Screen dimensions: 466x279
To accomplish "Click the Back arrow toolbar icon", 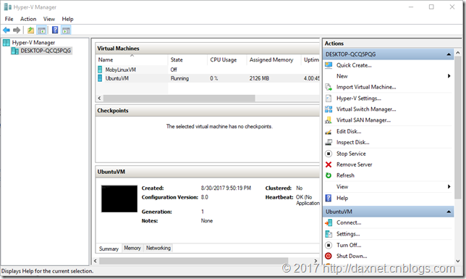I will click(7, 30).
